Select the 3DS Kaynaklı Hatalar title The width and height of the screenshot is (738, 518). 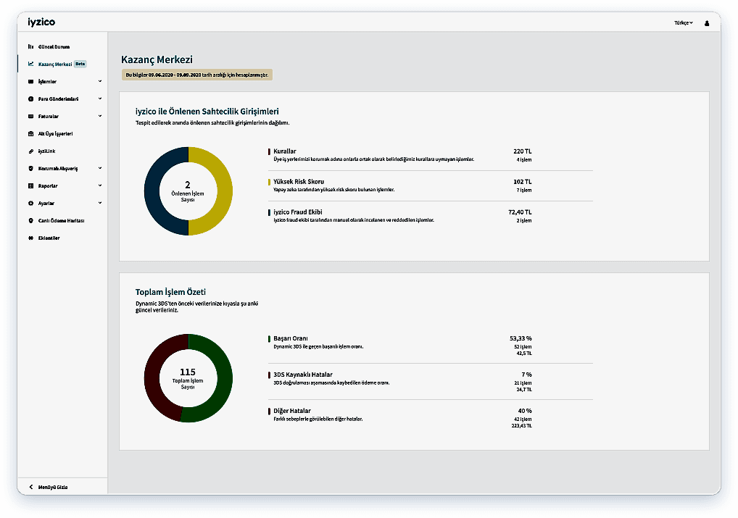[302, 375]
